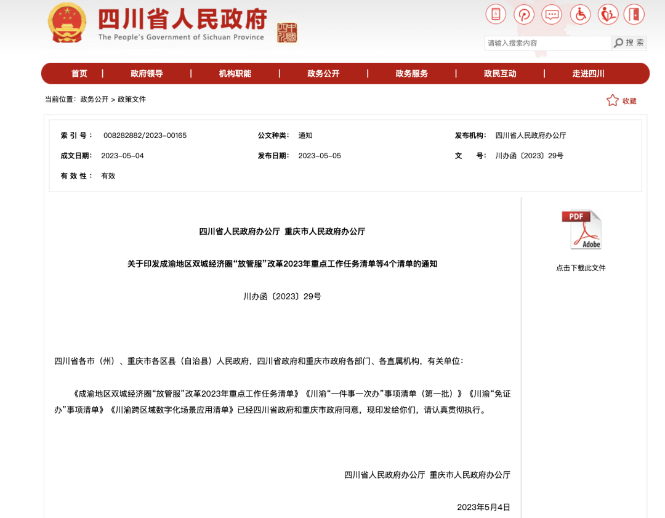
Task: Focus the 请输入搜索内容 search input field
Action: coord(547,43)
